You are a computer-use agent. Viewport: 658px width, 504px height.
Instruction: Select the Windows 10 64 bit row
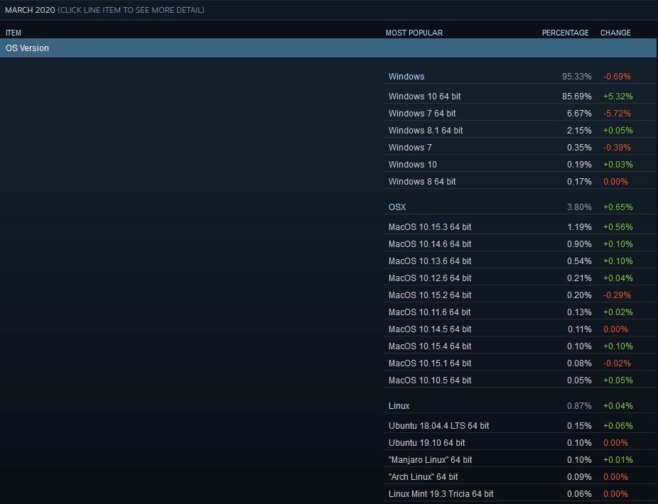click(520, 96)
